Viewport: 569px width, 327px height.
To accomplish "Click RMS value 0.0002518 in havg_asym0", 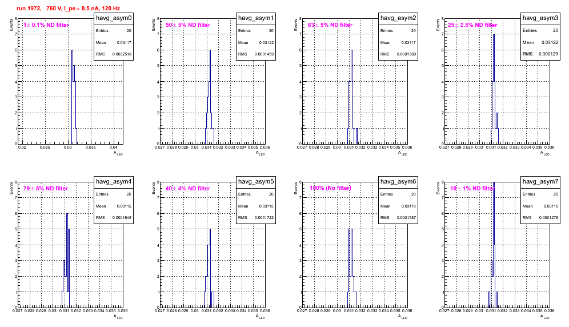I will (x=122, y=54).
